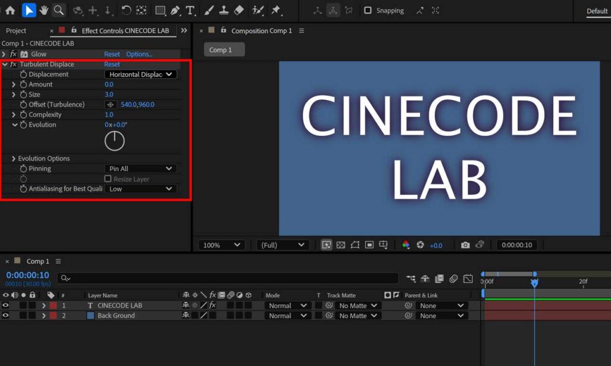Open grid and guide options icon
611x366 pixels.
pyautogui.click(x=384, y=245)
